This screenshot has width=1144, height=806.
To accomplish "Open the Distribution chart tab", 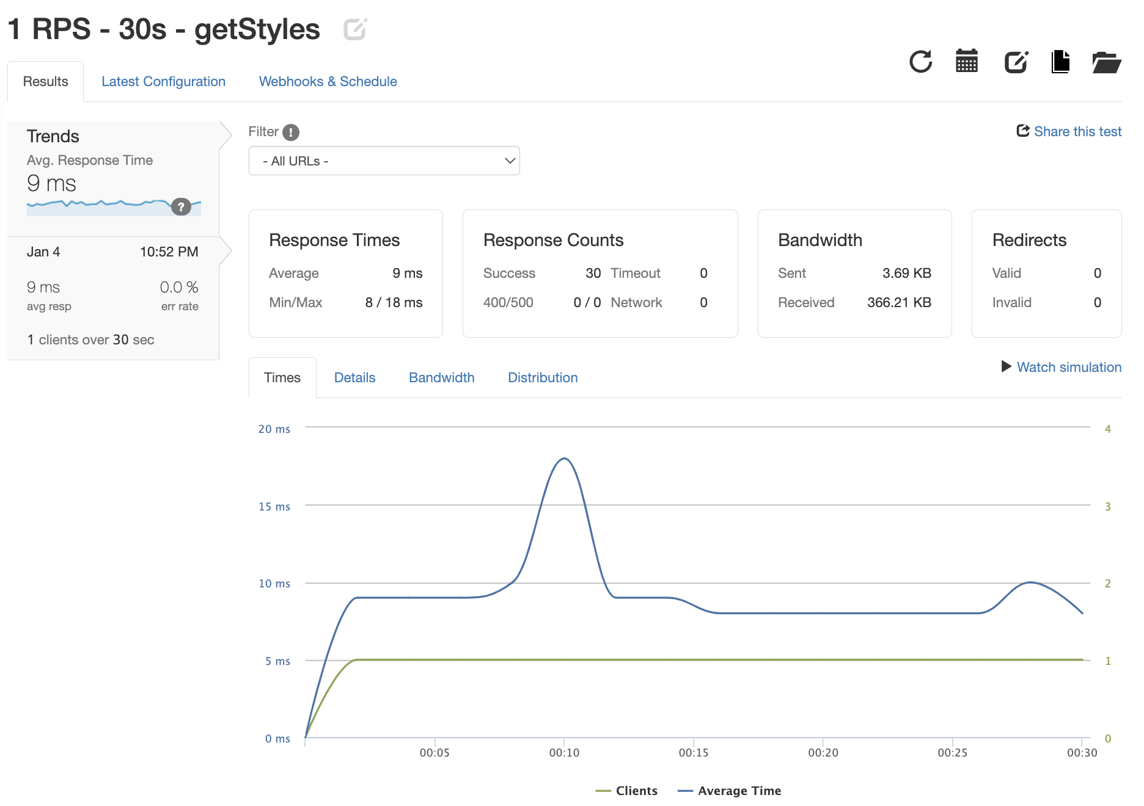I will click(543, 377).
